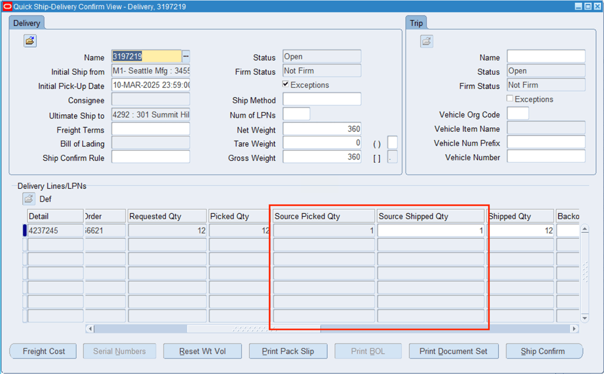The width and height of the screenshot is (604, 374).
Task: Click the Reset Wt Vol button
Action: click(x=203, y=351)
